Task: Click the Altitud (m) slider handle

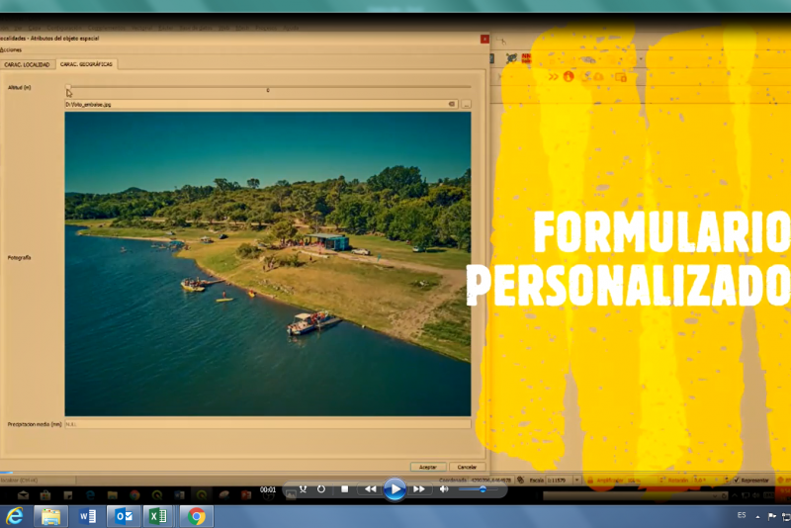Action: coord(68,88)
